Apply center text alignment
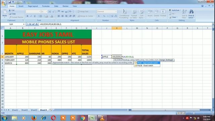Viewport: 215px width, 121px height. 62,16
